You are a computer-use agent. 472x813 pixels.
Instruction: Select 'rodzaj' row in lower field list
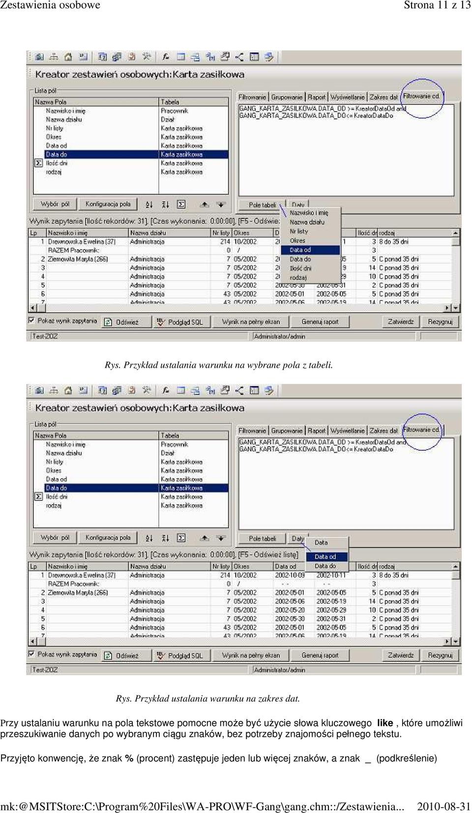click(131, 506)
